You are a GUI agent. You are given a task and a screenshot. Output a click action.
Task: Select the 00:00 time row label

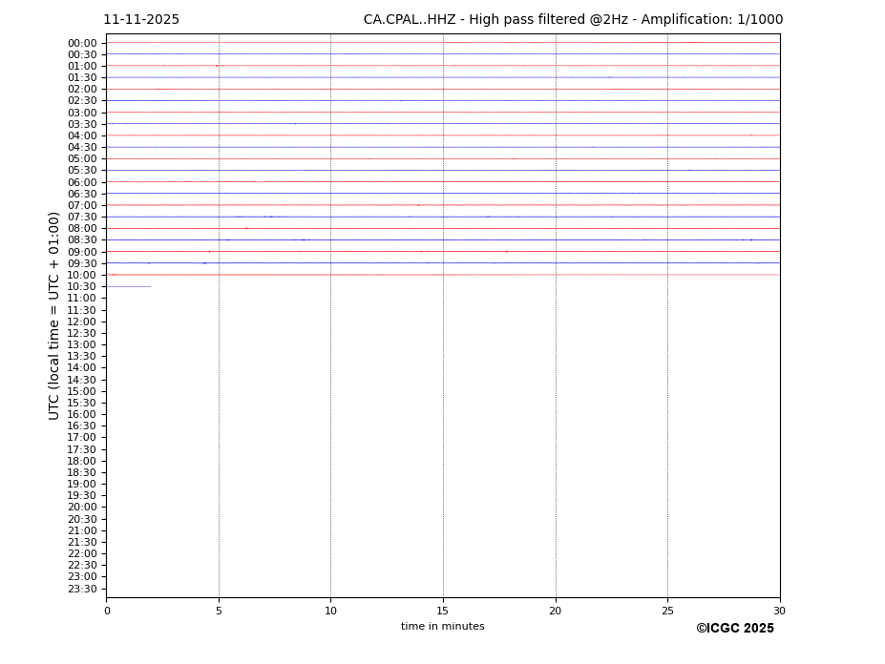[x=82, y=43]
